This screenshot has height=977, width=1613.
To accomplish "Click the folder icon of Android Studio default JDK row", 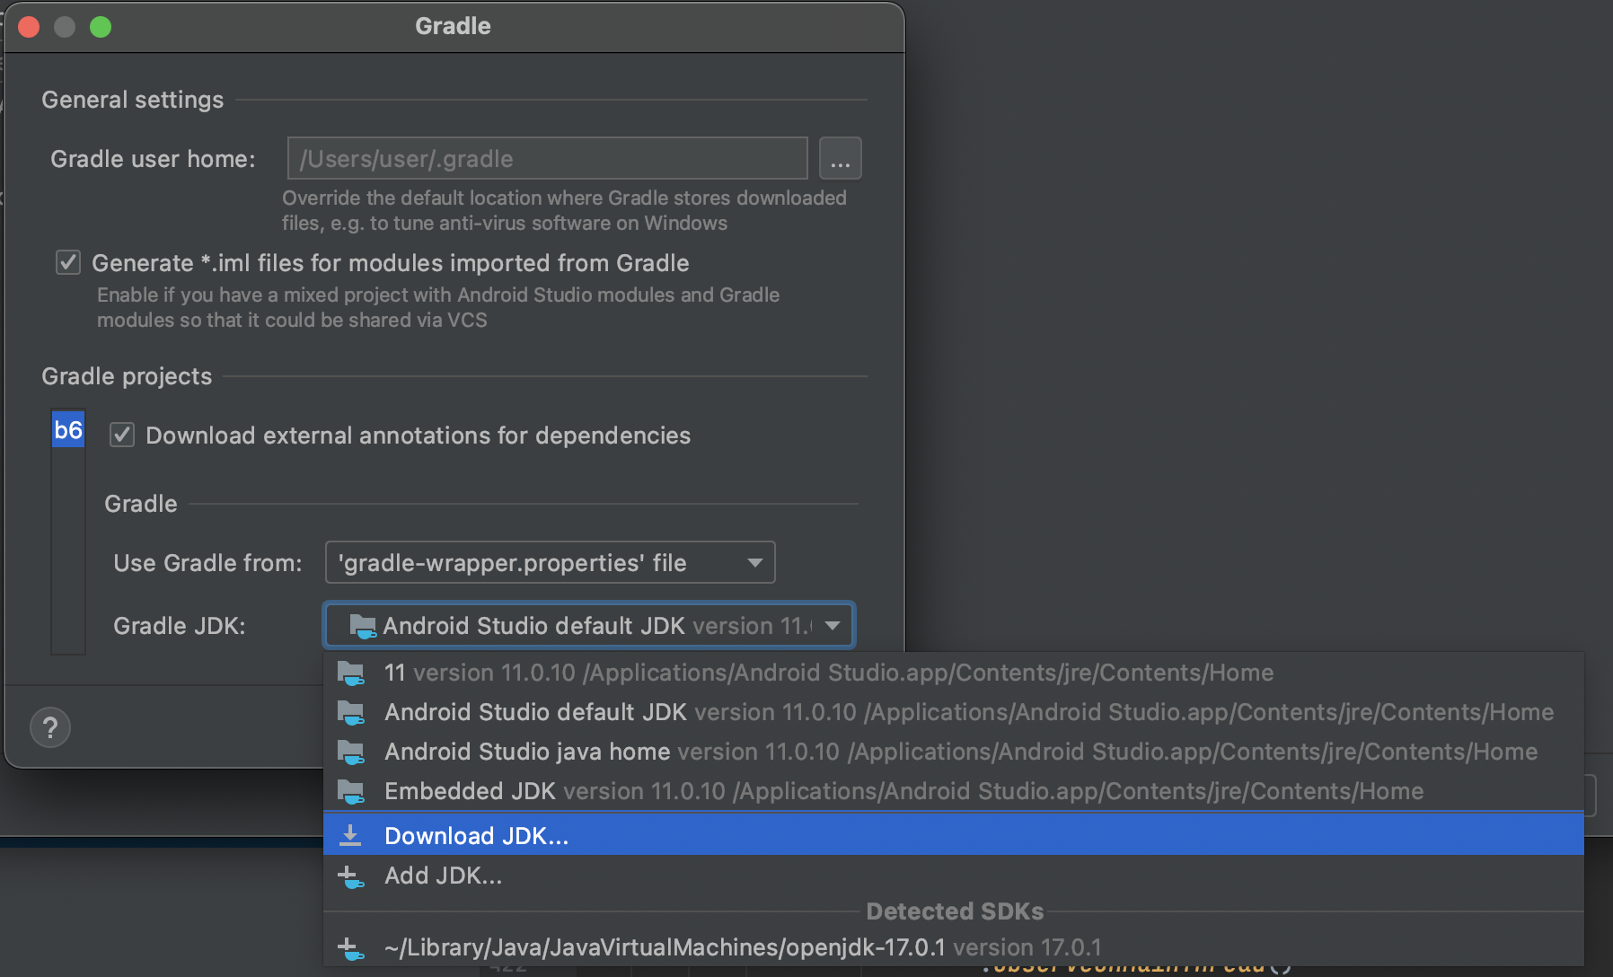I will click(x=351, y=712).
